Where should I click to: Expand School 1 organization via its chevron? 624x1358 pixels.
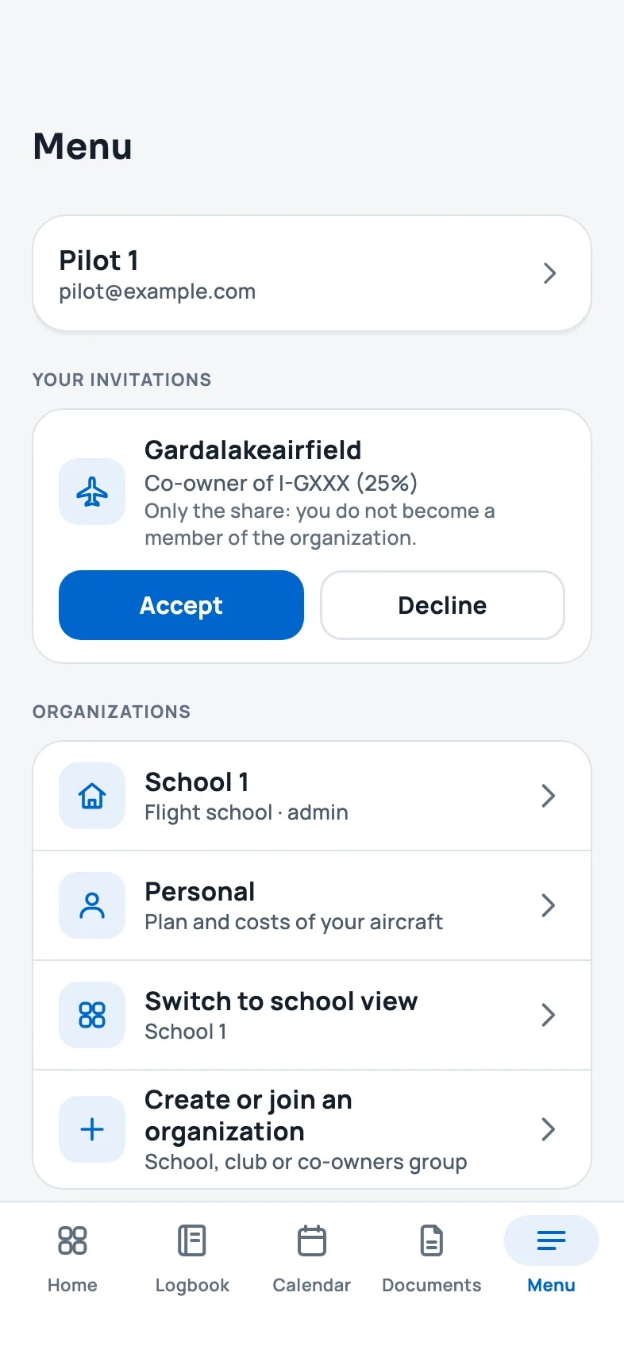click(x=548, y=796)
